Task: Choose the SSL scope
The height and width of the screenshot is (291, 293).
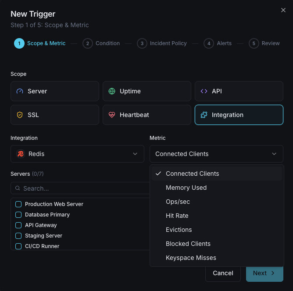Action: pyautogui.click(x=55, y=115)
